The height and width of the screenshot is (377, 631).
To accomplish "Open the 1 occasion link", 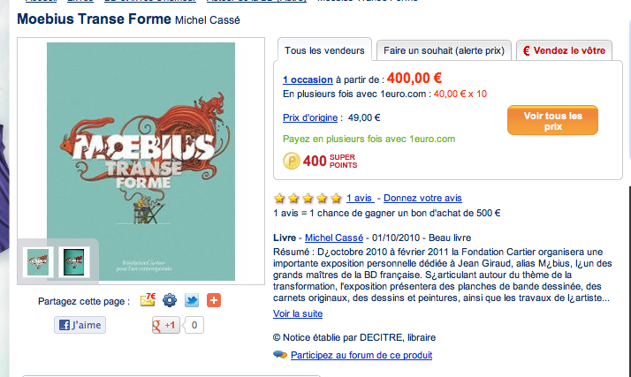I will point(308,79).
